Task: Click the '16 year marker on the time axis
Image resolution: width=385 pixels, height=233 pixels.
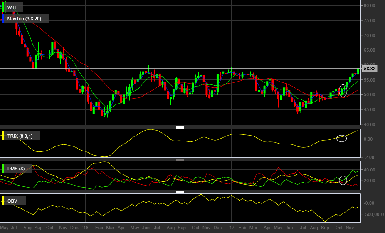Action: click(x=85, y=228)
